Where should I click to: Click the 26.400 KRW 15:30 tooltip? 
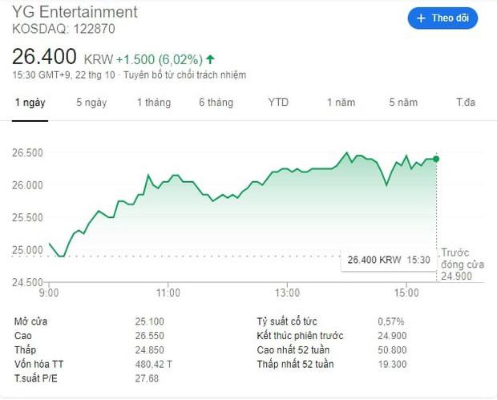coord(389,261)
